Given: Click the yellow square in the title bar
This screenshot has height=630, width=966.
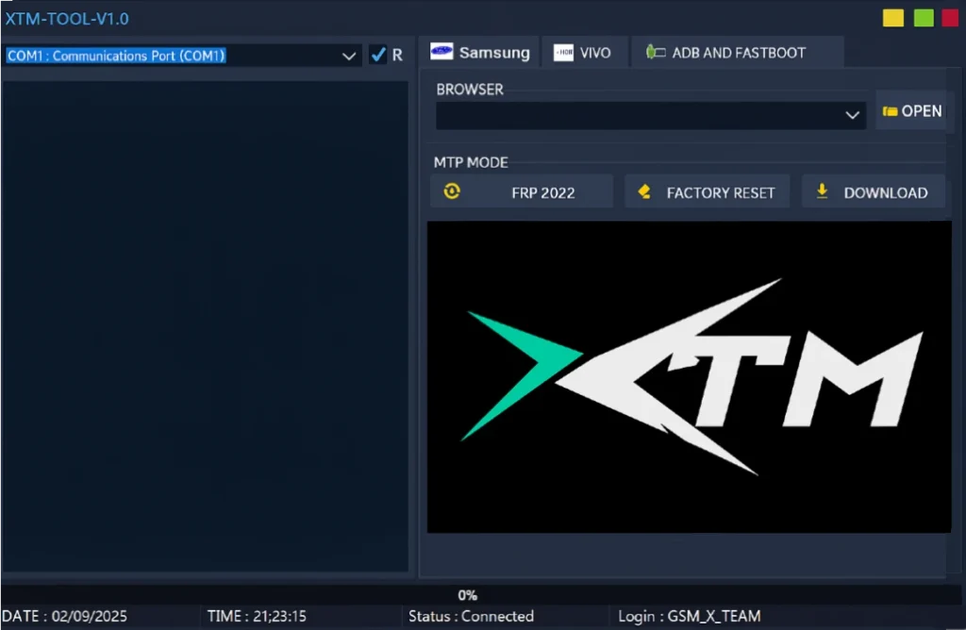Looking at the screenshot, I should point(892,17).
